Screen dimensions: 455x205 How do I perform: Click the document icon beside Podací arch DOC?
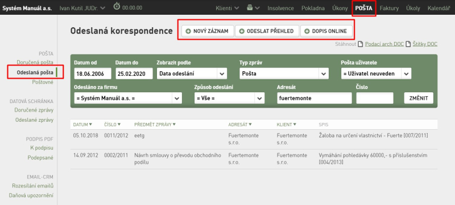pos(361,44)
